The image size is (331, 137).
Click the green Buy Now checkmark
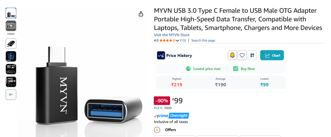click(236, 69)
